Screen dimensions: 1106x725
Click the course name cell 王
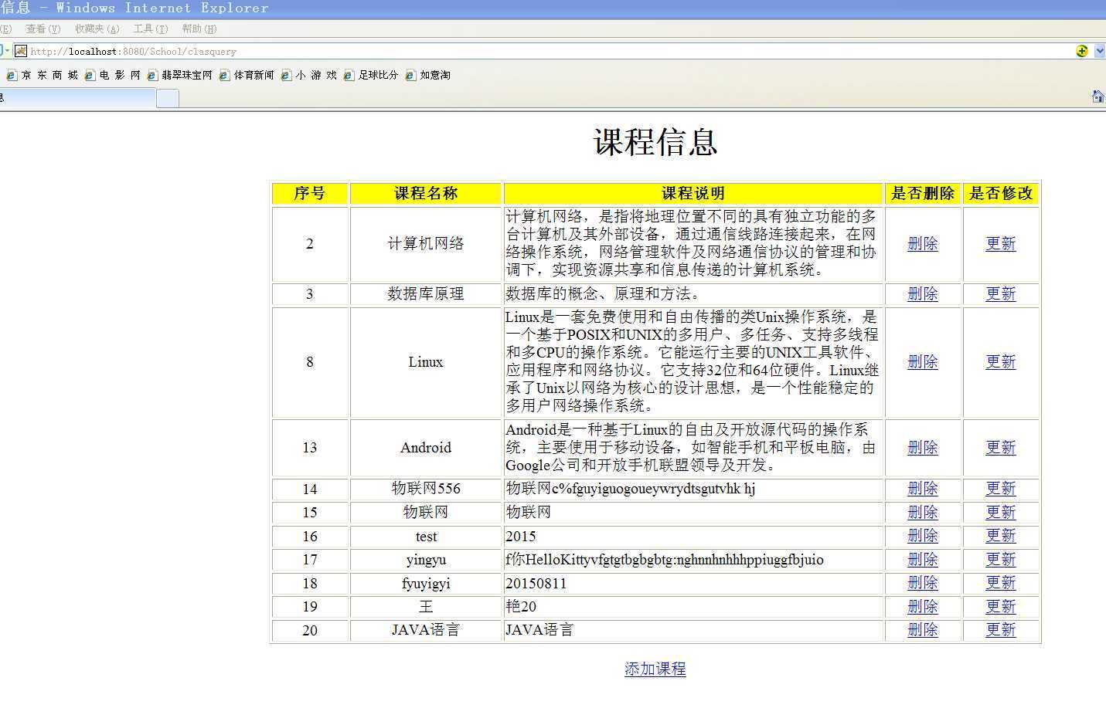pos(426,607)
